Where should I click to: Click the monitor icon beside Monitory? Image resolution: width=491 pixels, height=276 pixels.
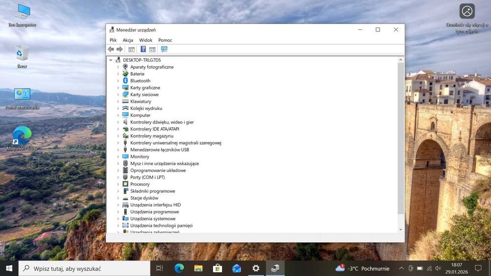click(125, 156)
